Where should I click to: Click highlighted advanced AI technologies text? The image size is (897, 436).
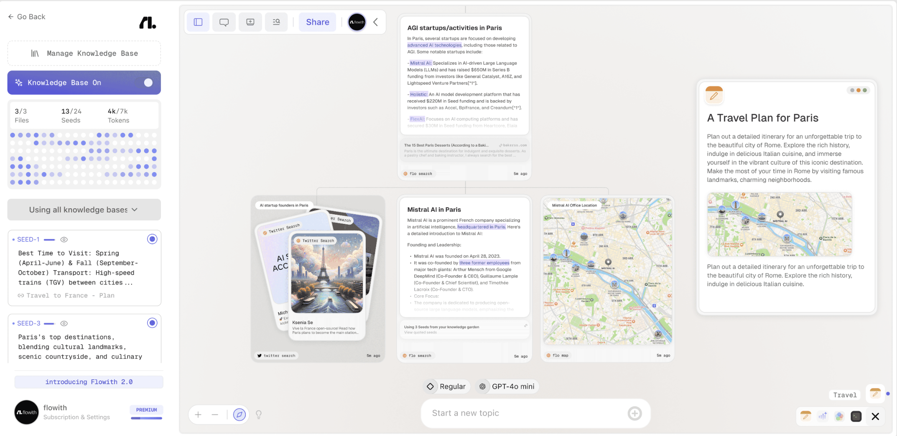434,45
